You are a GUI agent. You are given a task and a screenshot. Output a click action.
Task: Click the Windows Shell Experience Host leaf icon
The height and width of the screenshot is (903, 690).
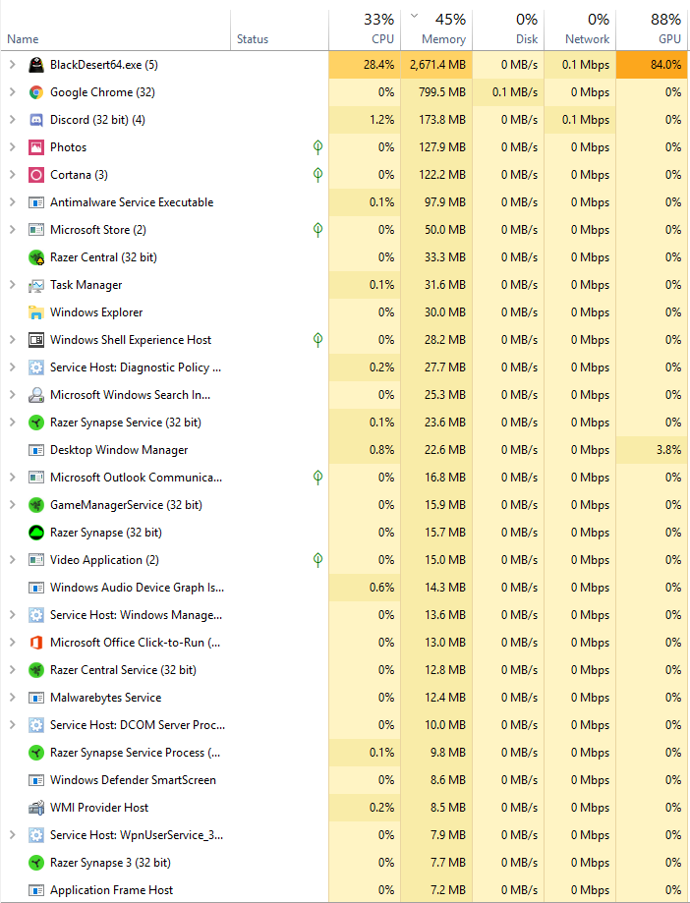pos(317,340)
